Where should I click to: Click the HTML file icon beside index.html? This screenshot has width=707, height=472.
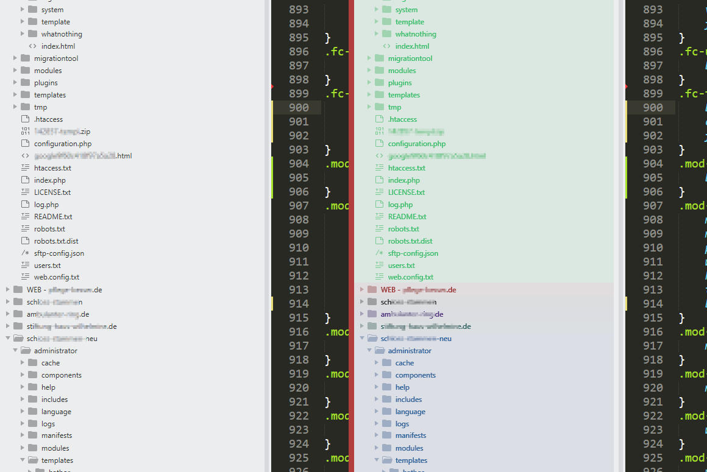click(34, 46)
